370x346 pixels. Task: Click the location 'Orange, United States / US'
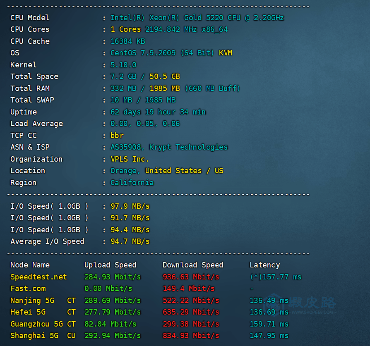point(167,171)
